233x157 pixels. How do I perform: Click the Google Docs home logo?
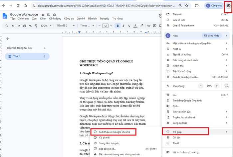click(5, 16)
